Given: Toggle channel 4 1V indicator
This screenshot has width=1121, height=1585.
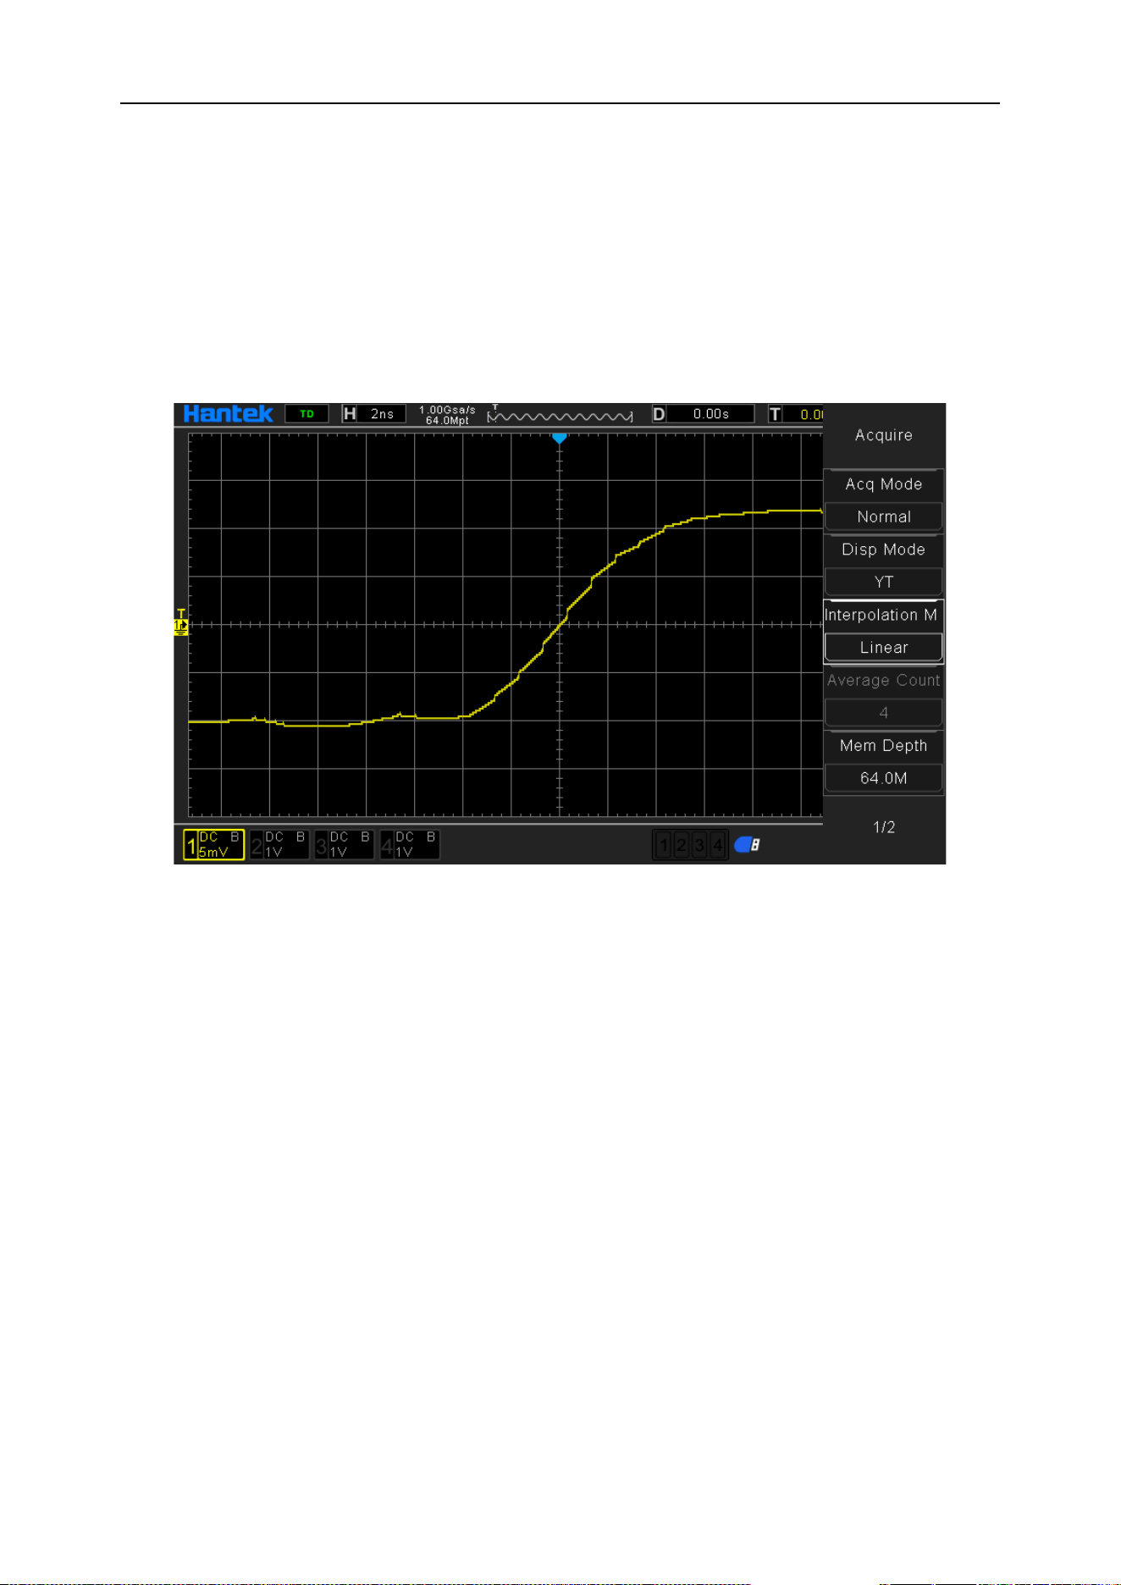Looking at the screenshot, I should pyautogui.click(x=410, y=844).
